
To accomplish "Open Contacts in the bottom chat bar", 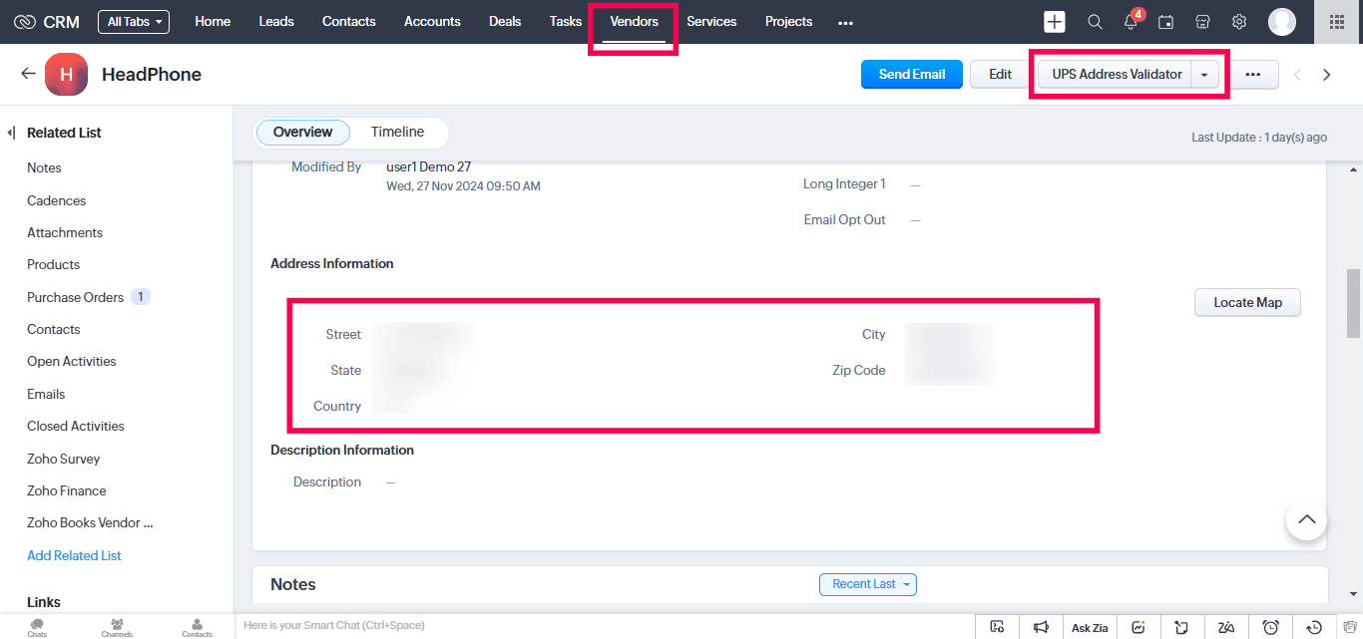I will click(197, 627).
